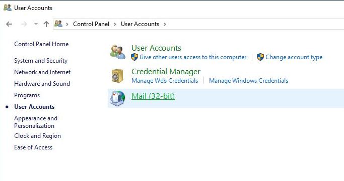Click the Back navigation arrow
The image size is (344, 181).
point(9,24)
